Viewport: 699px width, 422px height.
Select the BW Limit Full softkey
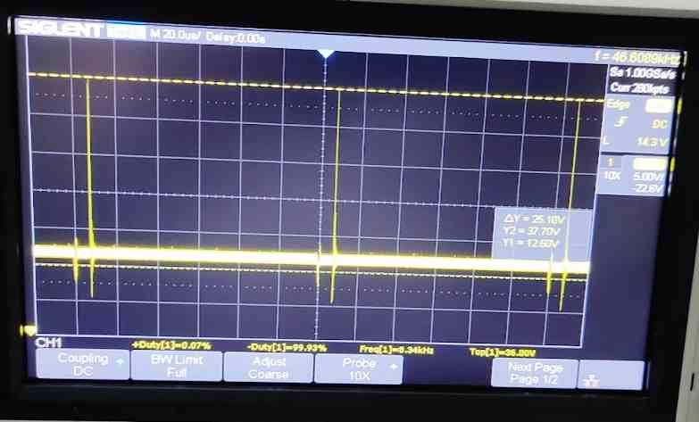177,366
